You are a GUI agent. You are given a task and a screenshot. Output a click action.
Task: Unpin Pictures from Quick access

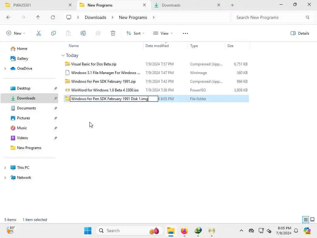point(56,118)
